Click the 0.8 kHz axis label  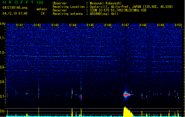point(3,82)
